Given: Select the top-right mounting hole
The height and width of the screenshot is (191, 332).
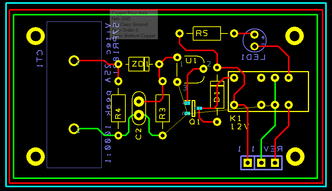Looking at the screenshot, I should tap(294, 36).
